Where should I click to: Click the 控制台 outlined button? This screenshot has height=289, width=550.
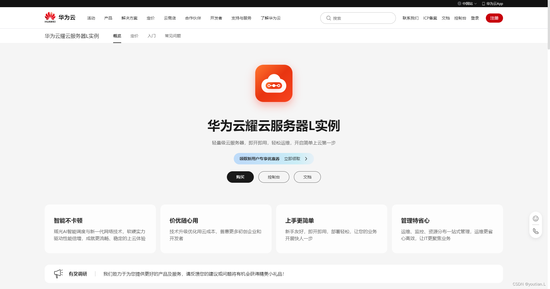(274, 177)
